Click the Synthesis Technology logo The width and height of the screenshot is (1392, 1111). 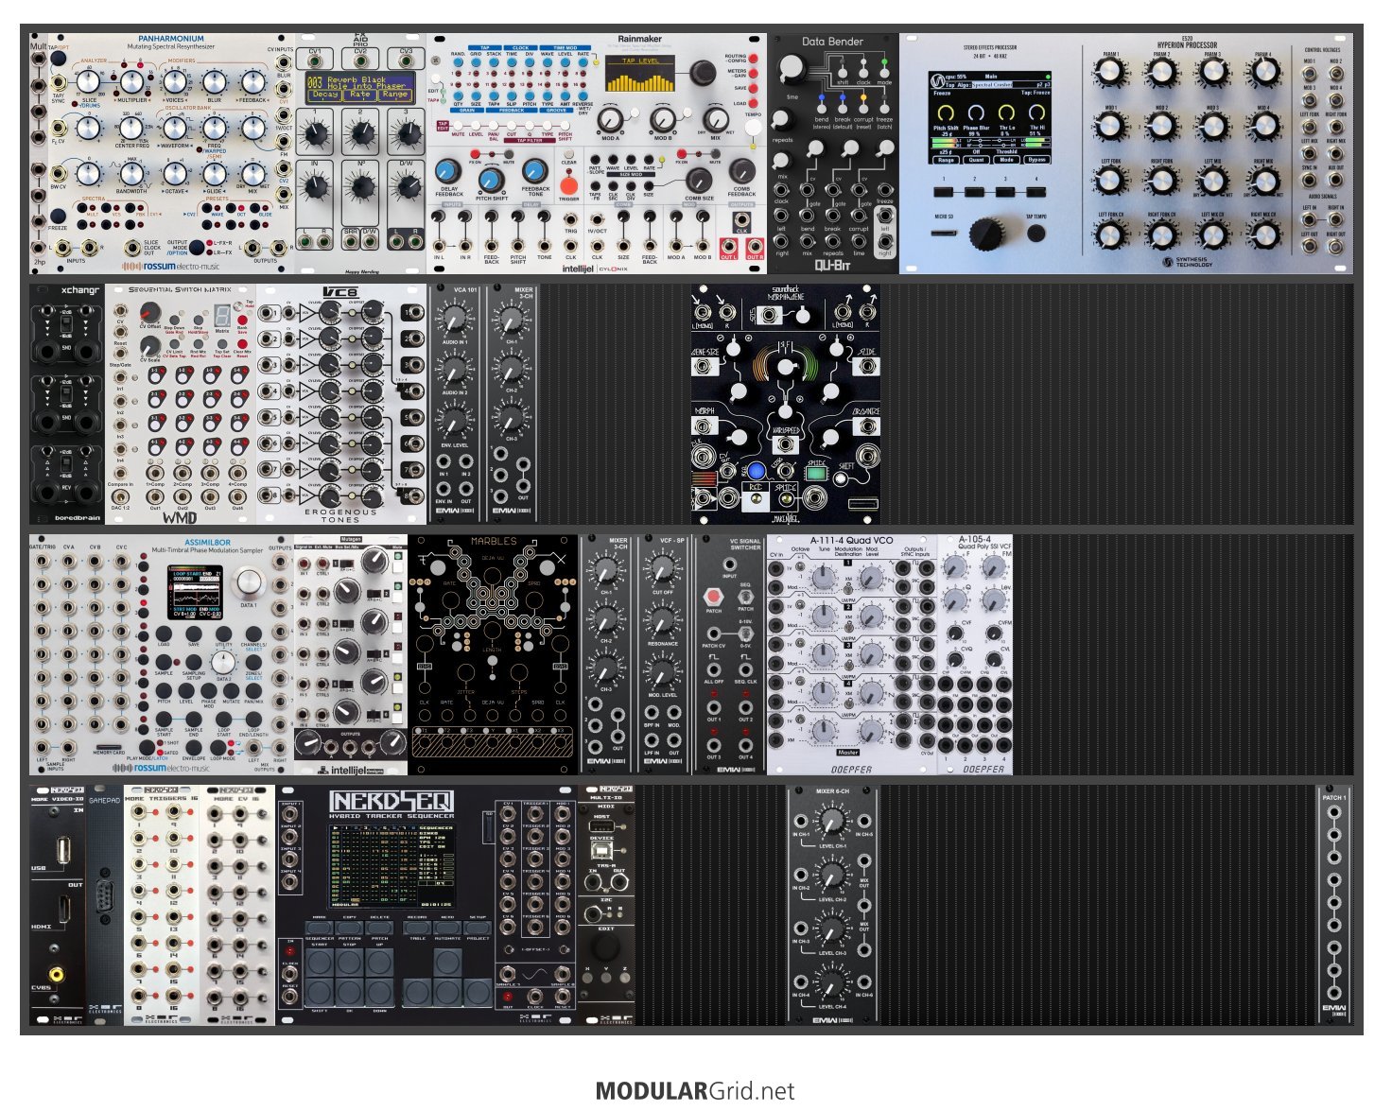tap(1187, 262)
